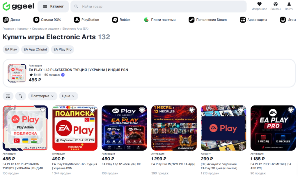Select the EA Play filter chip
This screenshot has height=176, width=298.
(11, 50)
